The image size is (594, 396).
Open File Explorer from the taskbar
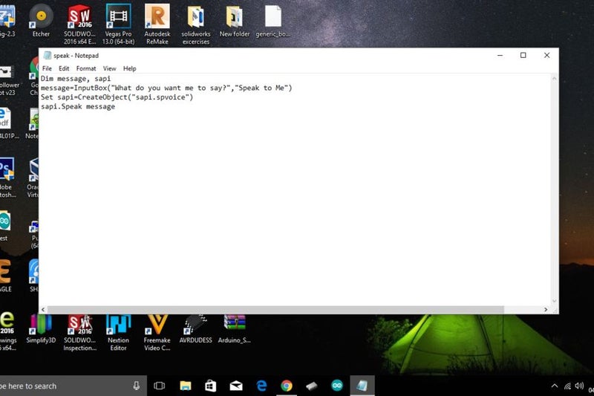click(185, 386)
